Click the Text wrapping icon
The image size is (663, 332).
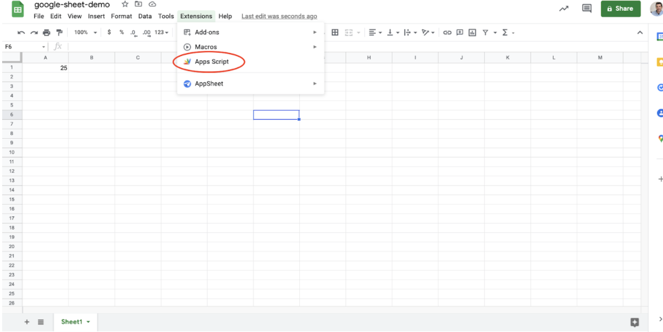(407, 32)
